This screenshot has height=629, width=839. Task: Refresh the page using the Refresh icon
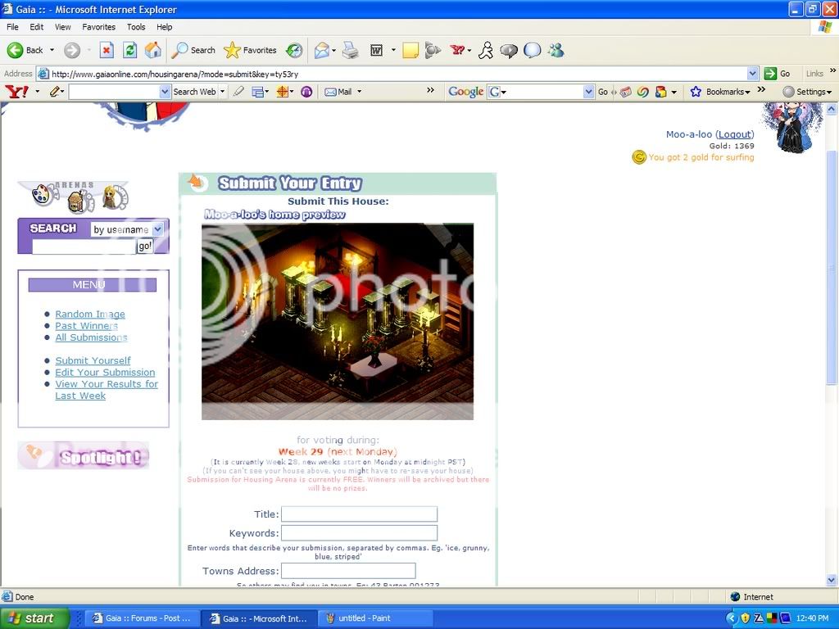[129, 50]
